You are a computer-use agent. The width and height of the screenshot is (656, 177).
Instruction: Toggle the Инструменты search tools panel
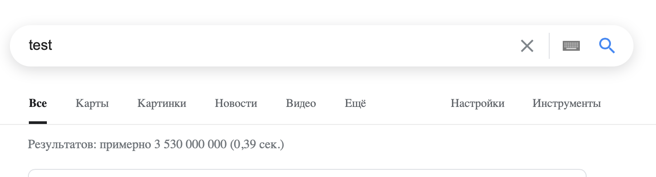coord(567,104)
